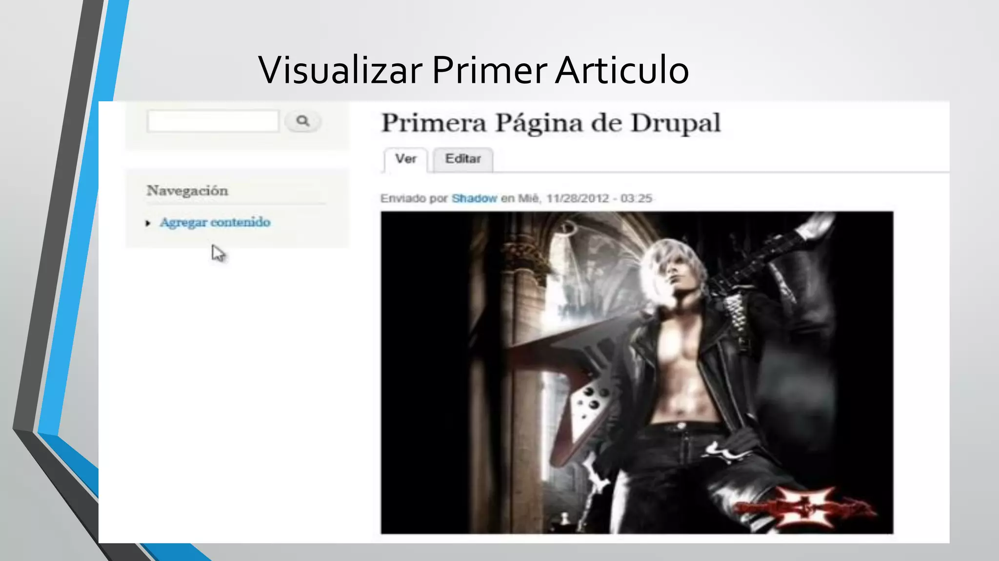Click the submission date 11/28/2012 text
Screen dimensions: 999x561
578,199
